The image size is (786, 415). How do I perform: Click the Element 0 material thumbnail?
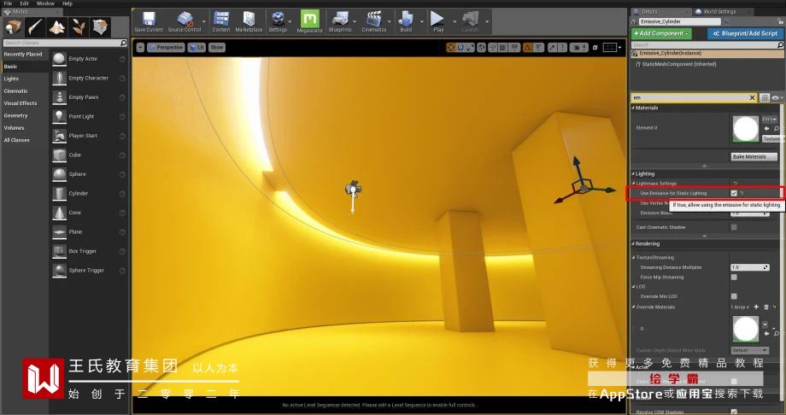pos(745,128)
